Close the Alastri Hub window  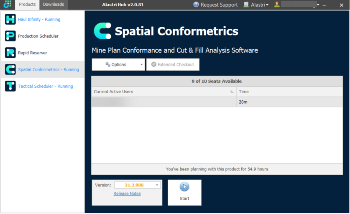tap(341, 5)
